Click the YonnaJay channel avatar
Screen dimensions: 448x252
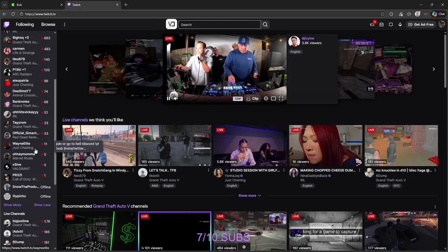coord(218,173)
